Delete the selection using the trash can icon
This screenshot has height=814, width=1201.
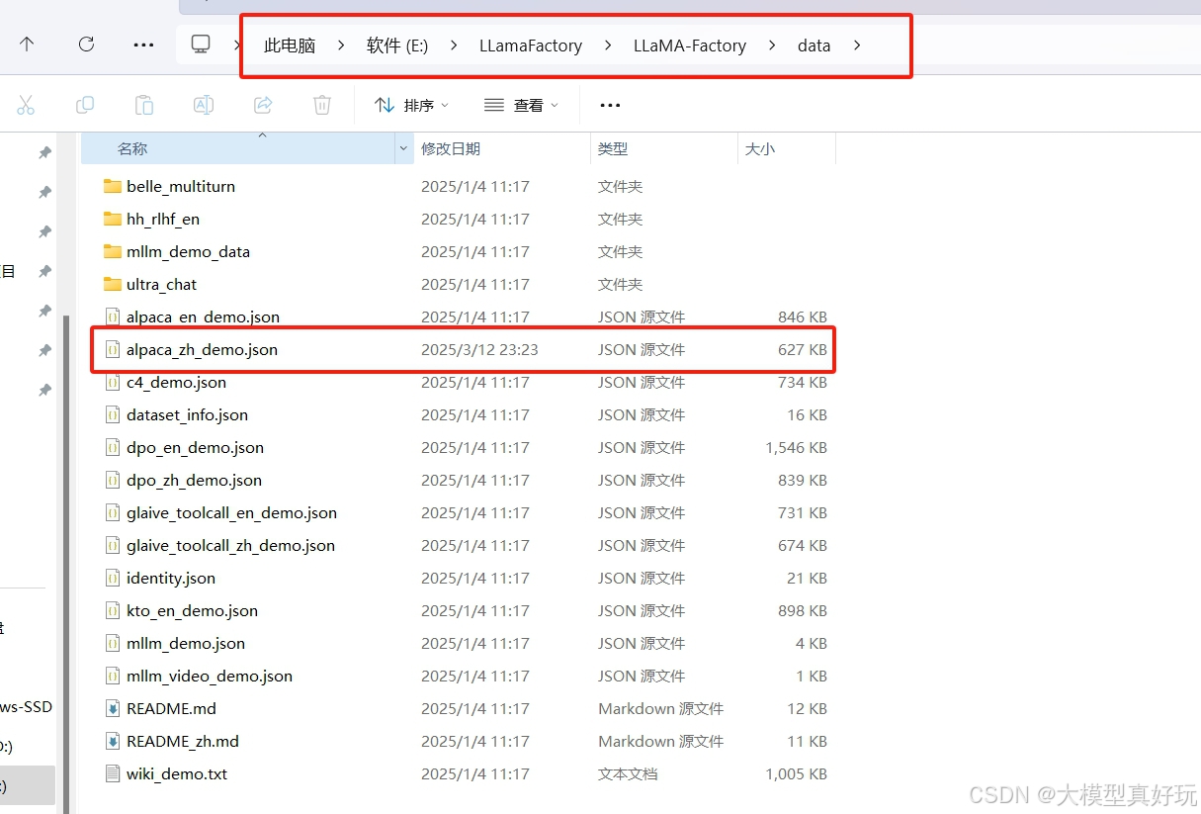coord(322,105)
